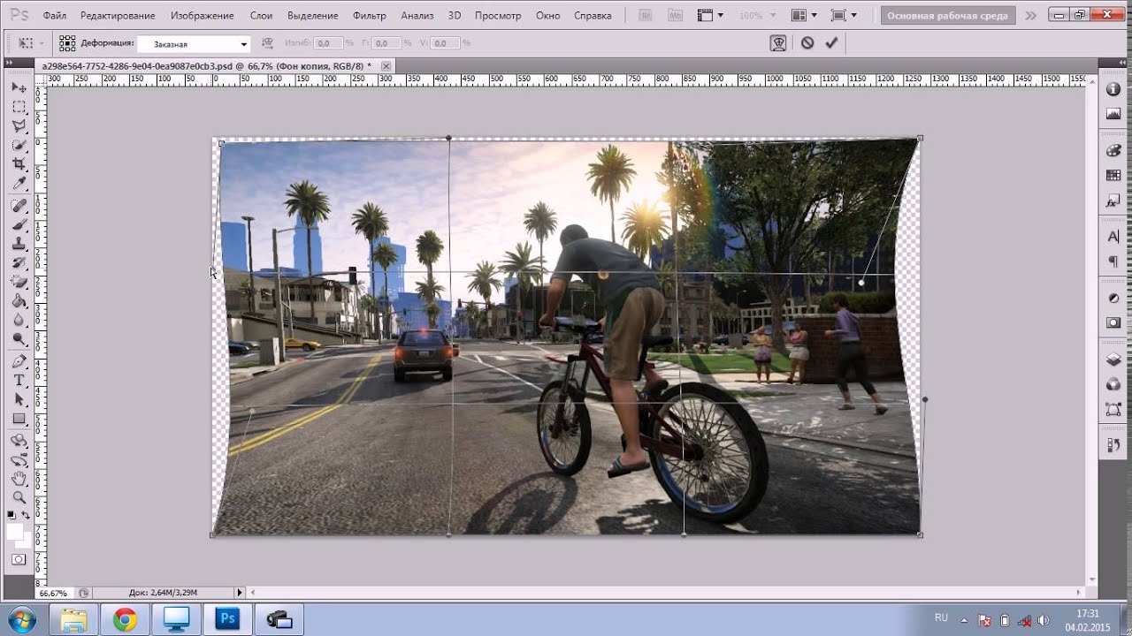
Task: Select the 3D Rotate tool
Action: pos(19,441)
